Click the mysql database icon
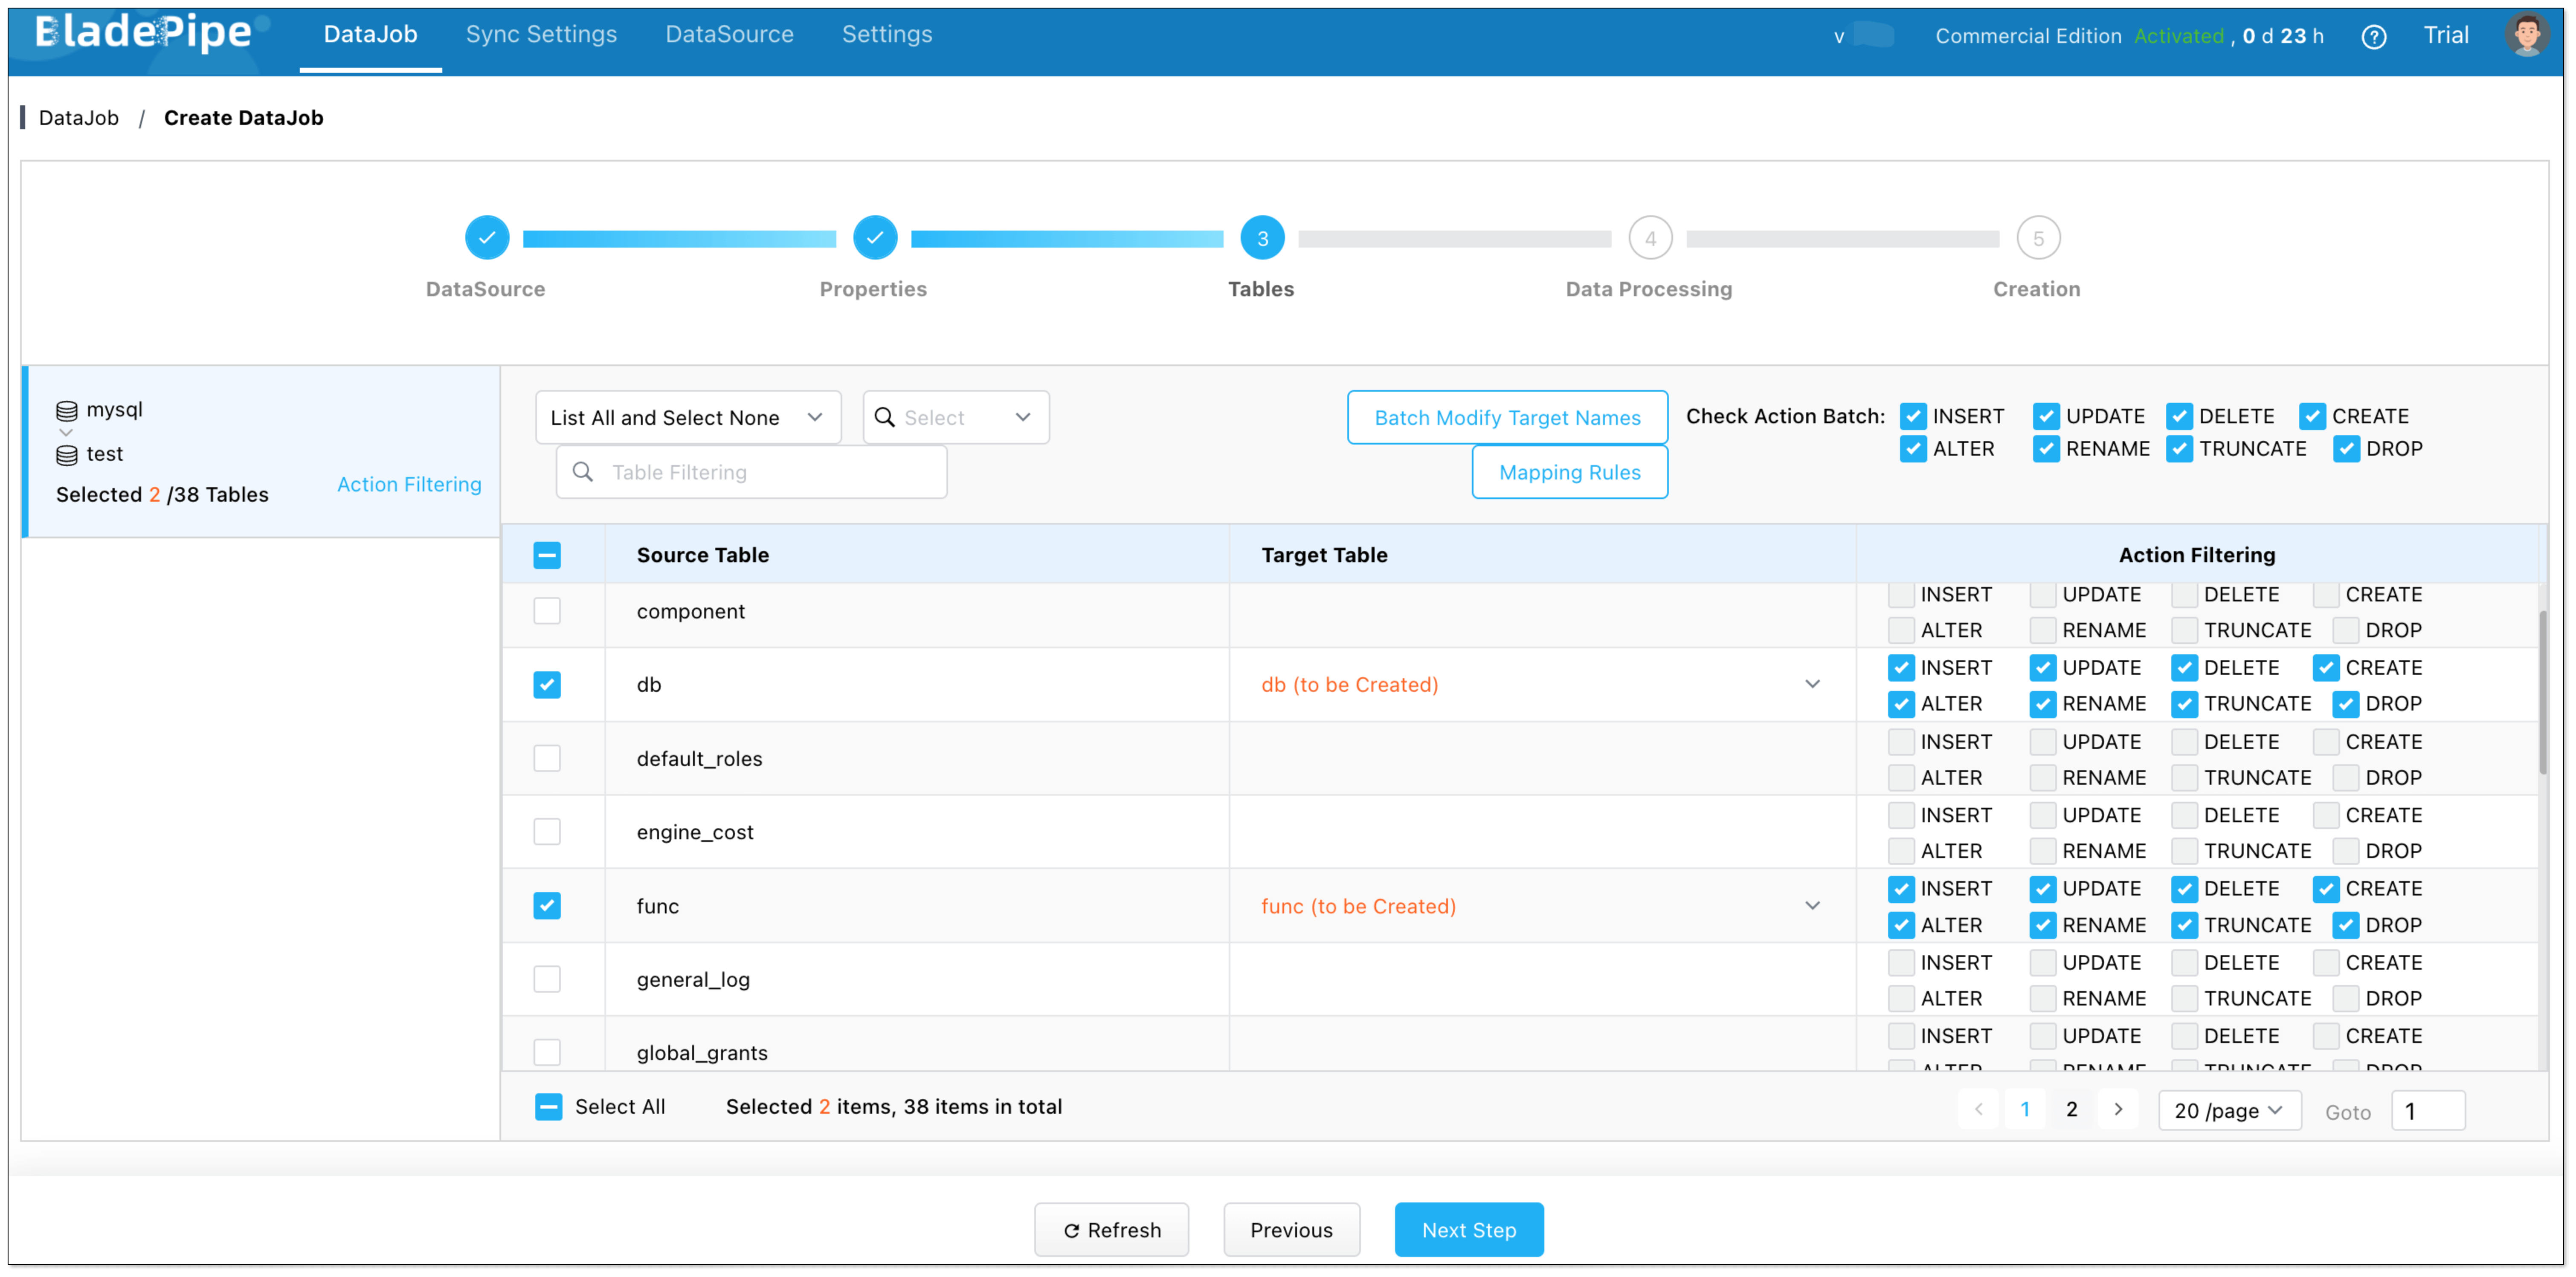This screenshot has height=1277, width=2576. pos(67,411)
